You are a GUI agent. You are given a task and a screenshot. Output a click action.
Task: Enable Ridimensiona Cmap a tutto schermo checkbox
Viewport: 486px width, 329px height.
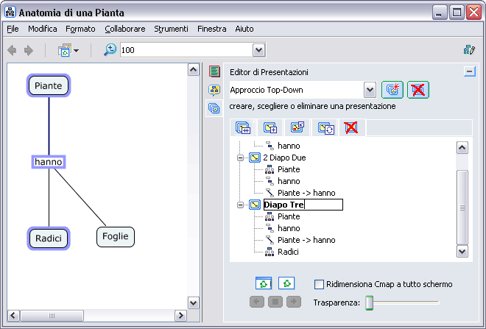[319, 284]
